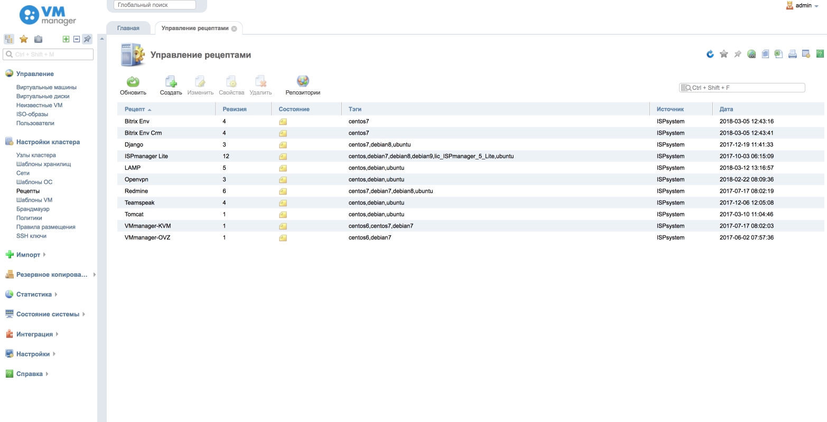Click the green Обновить refresh icon

click(x=133, y=82)
